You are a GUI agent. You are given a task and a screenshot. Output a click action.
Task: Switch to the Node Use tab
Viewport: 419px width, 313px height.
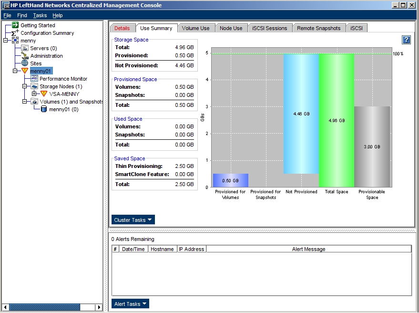pos(231,28)
